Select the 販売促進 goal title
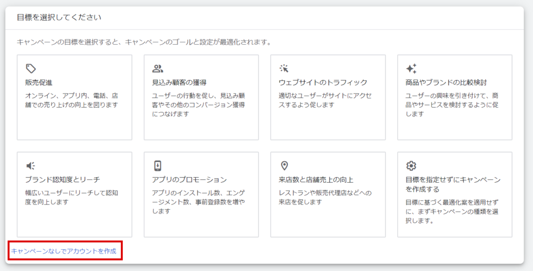This screenshot has width=533, height=271. [39, 83]
